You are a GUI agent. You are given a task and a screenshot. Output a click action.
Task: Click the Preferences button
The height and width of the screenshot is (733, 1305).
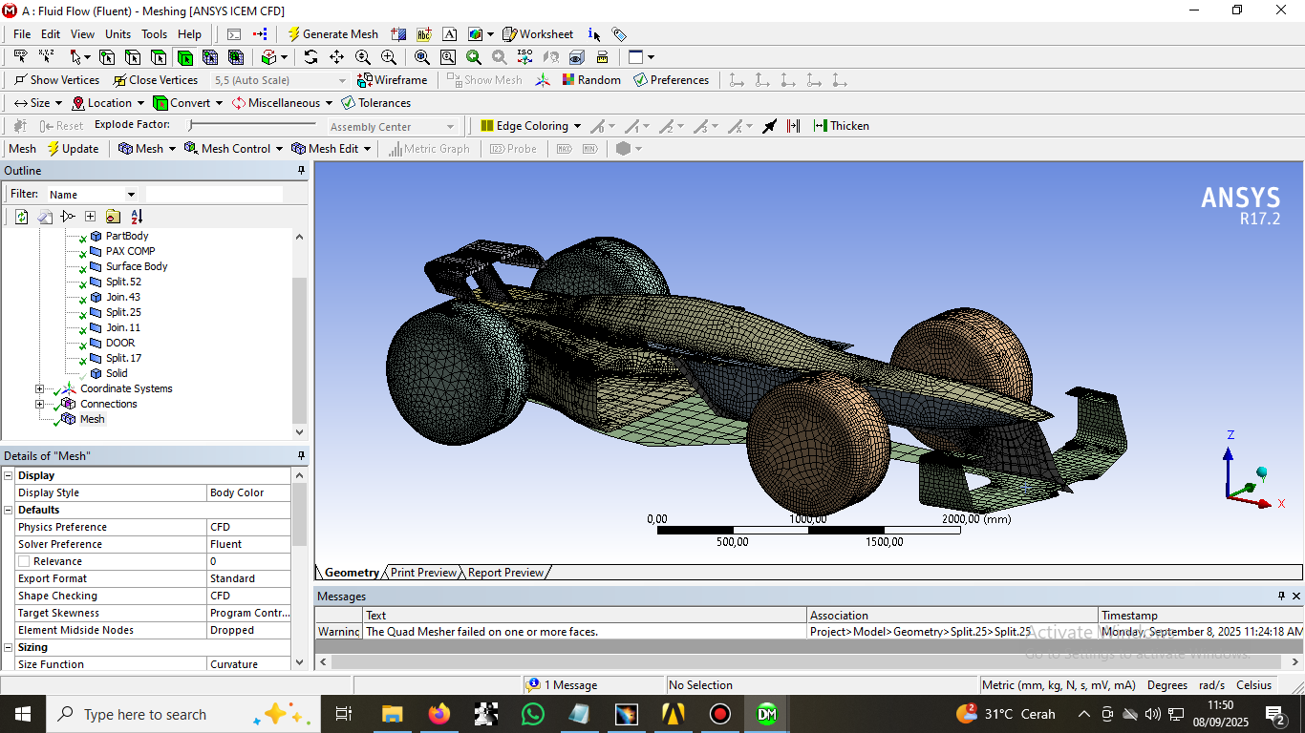(672, 80)
